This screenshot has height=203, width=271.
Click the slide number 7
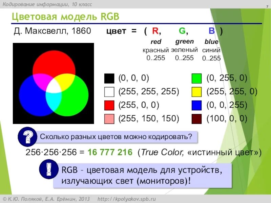[267, 7]
